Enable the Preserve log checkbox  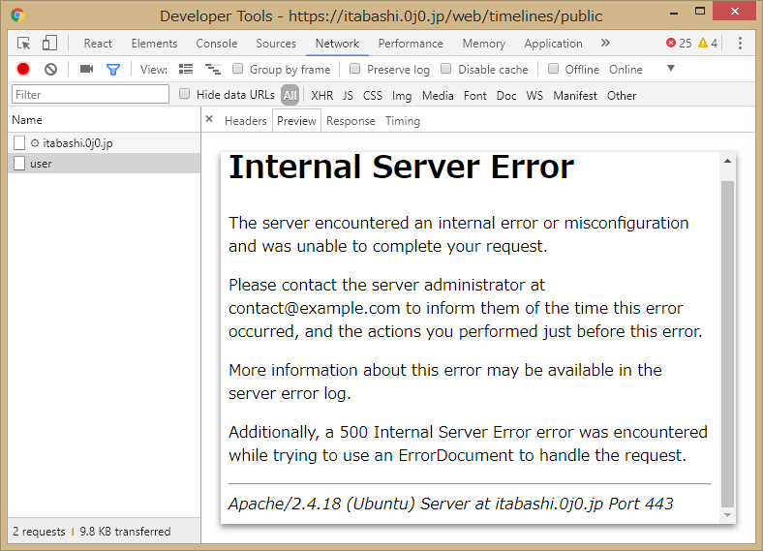tap(355, 70)
